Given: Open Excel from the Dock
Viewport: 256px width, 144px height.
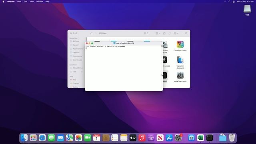Looking at the screenshot, I should 200,138.
